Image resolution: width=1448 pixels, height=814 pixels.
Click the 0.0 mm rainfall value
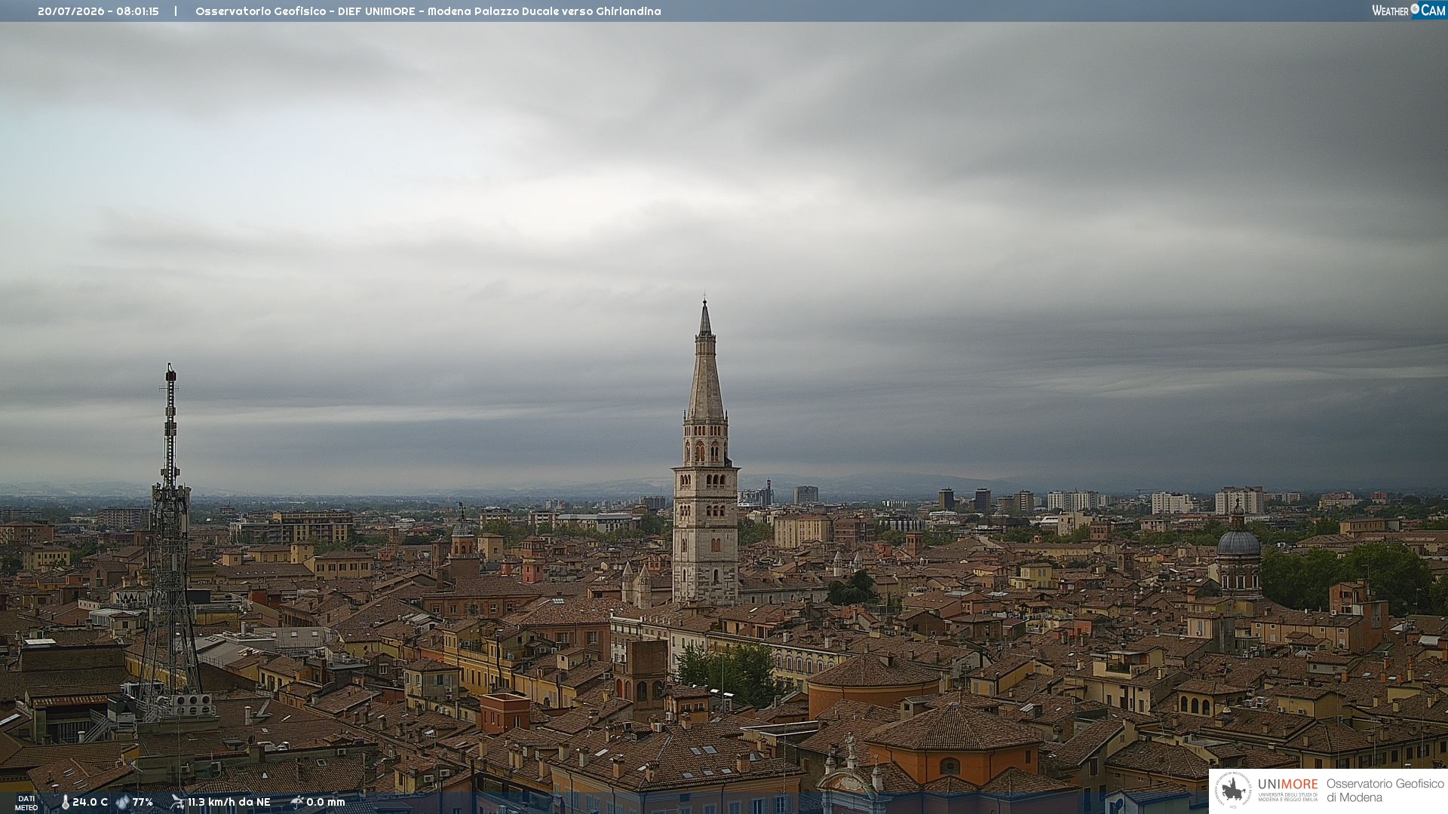(x=325, y=802)
